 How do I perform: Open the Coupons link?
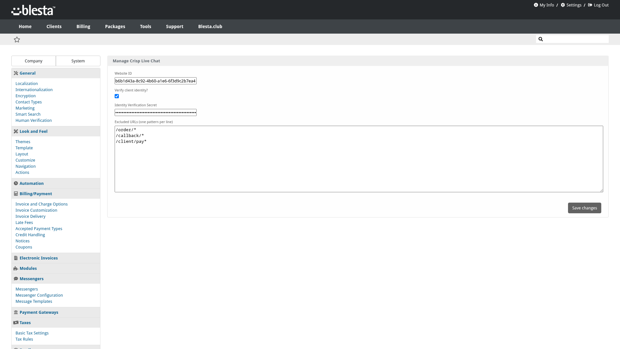pos(24,247)
